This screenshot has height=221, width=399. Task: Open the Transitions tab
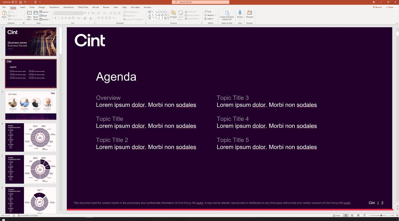54,7
